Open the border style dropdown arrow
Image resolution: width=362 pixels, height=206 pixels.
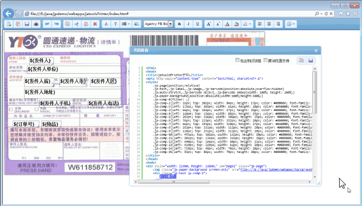click(250, 24)
